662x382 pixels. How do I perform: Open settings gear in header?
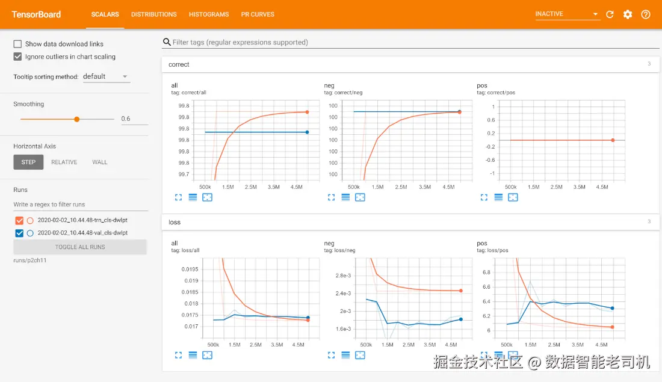628,14
